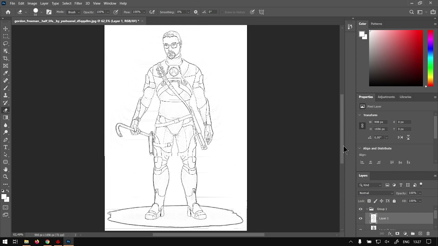Select the Move tool

[5, 29]
